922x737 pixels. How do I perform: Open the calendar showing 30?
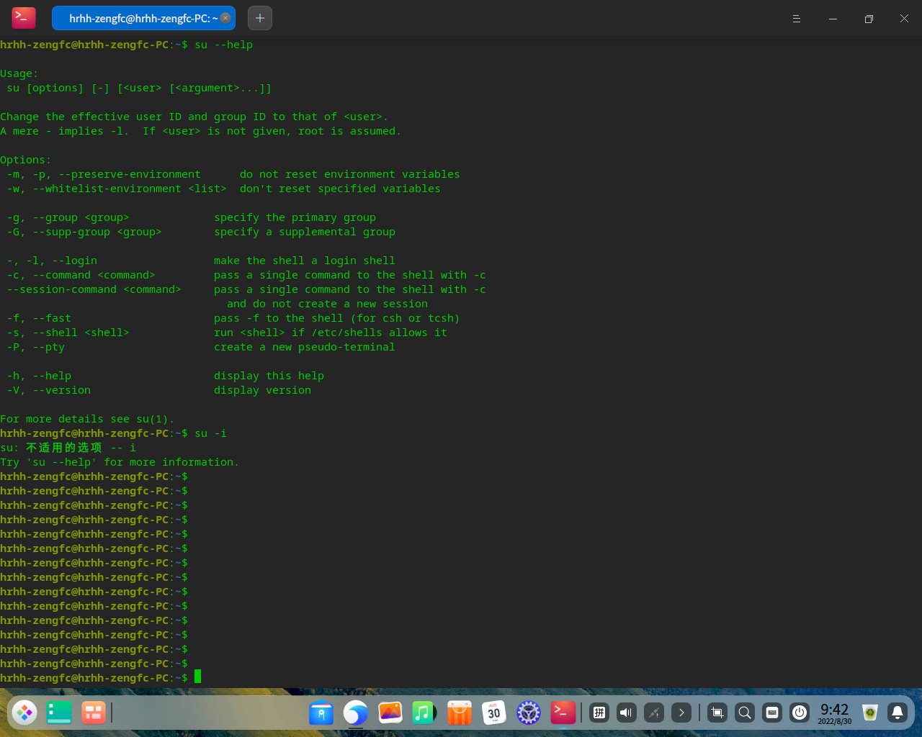click(493, 713)
